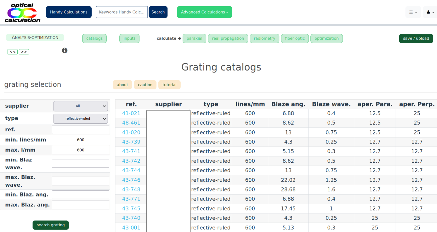Open the tutorial button

coord(169,85)
